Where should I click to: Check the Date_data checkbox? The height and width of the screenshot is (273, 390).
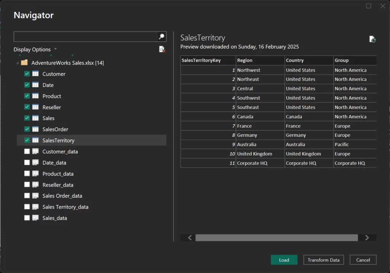pos(27,163)
